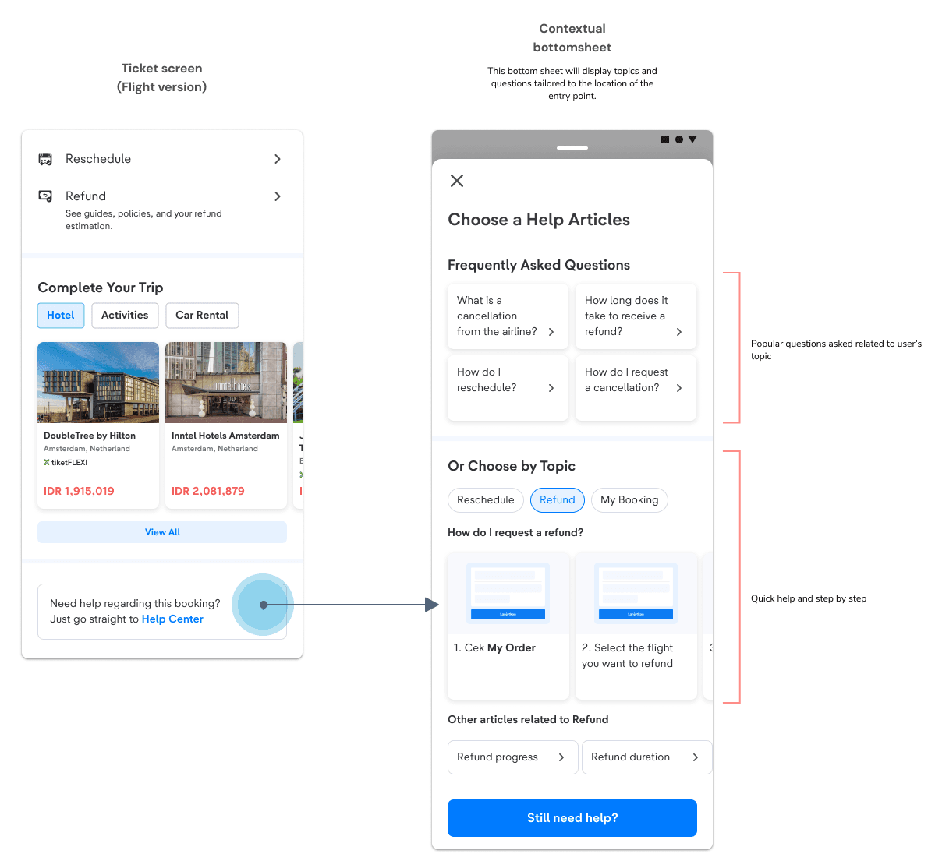This screenshot has width=935, height=868.
Task: Click the IDR 2,081,879 price
Action: (208, 491)
